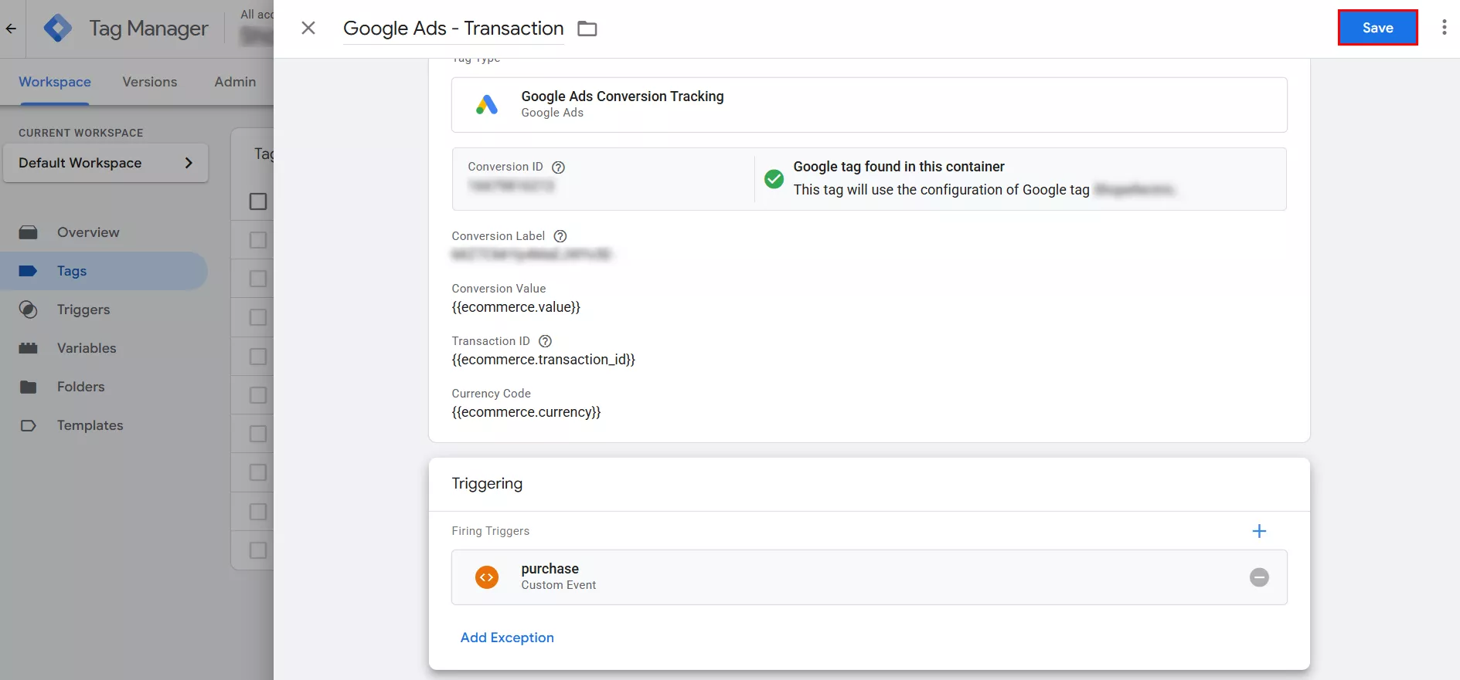Click the Google Ads logo icon
The height and width of the screenshot is (680, 1460).
(x=486, y=105)
